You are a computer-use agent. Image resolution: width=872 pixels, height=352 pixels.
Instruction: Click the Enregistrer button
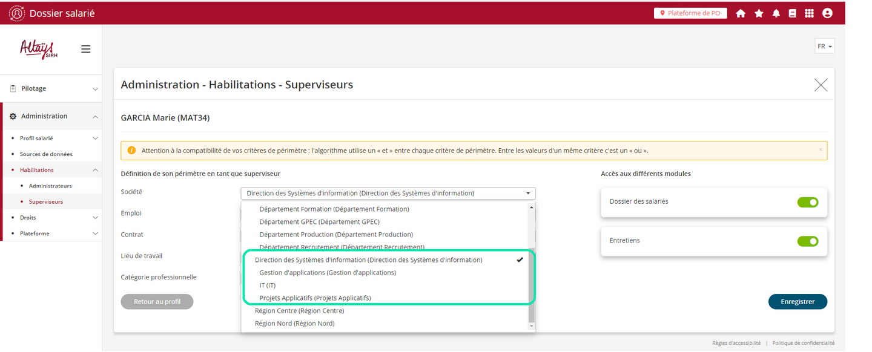(797, 302)
